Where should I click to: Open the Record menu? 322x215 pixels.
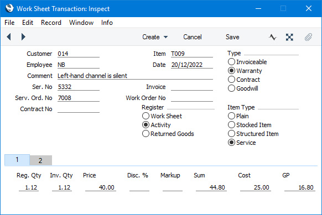[51, 23]
